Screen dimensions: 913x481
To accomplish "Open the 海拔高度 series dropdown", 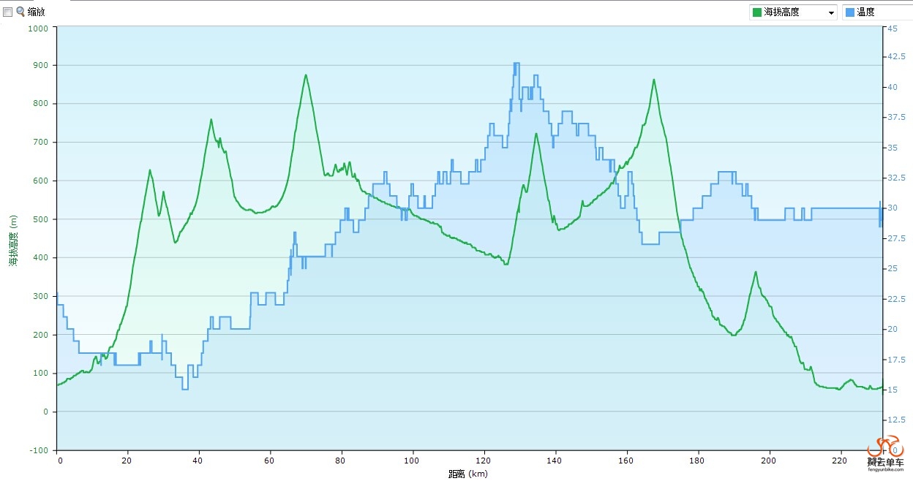I will (793, 12).
